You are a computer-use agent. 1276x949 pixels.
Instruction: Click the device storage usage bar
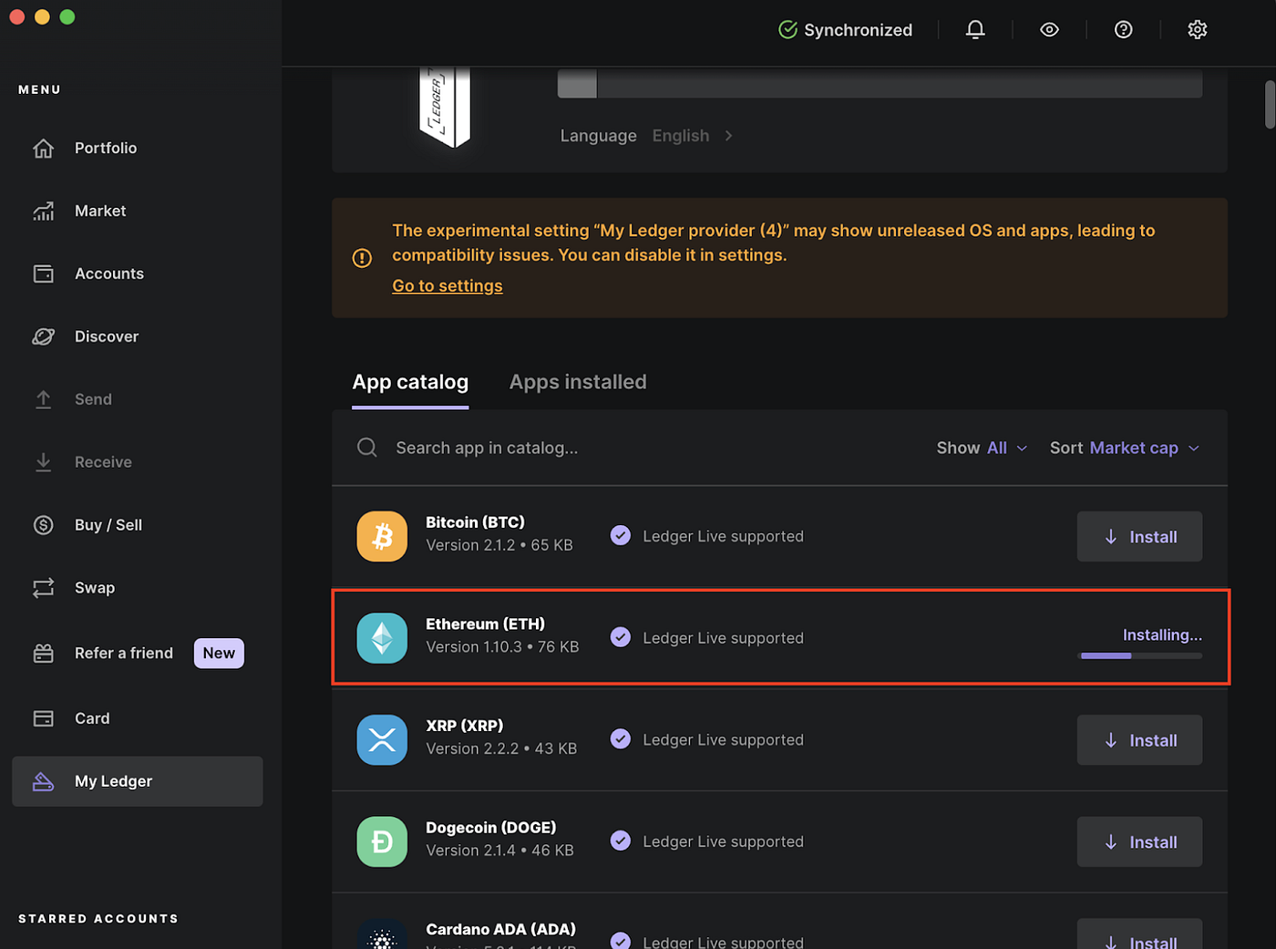point(880,83)
